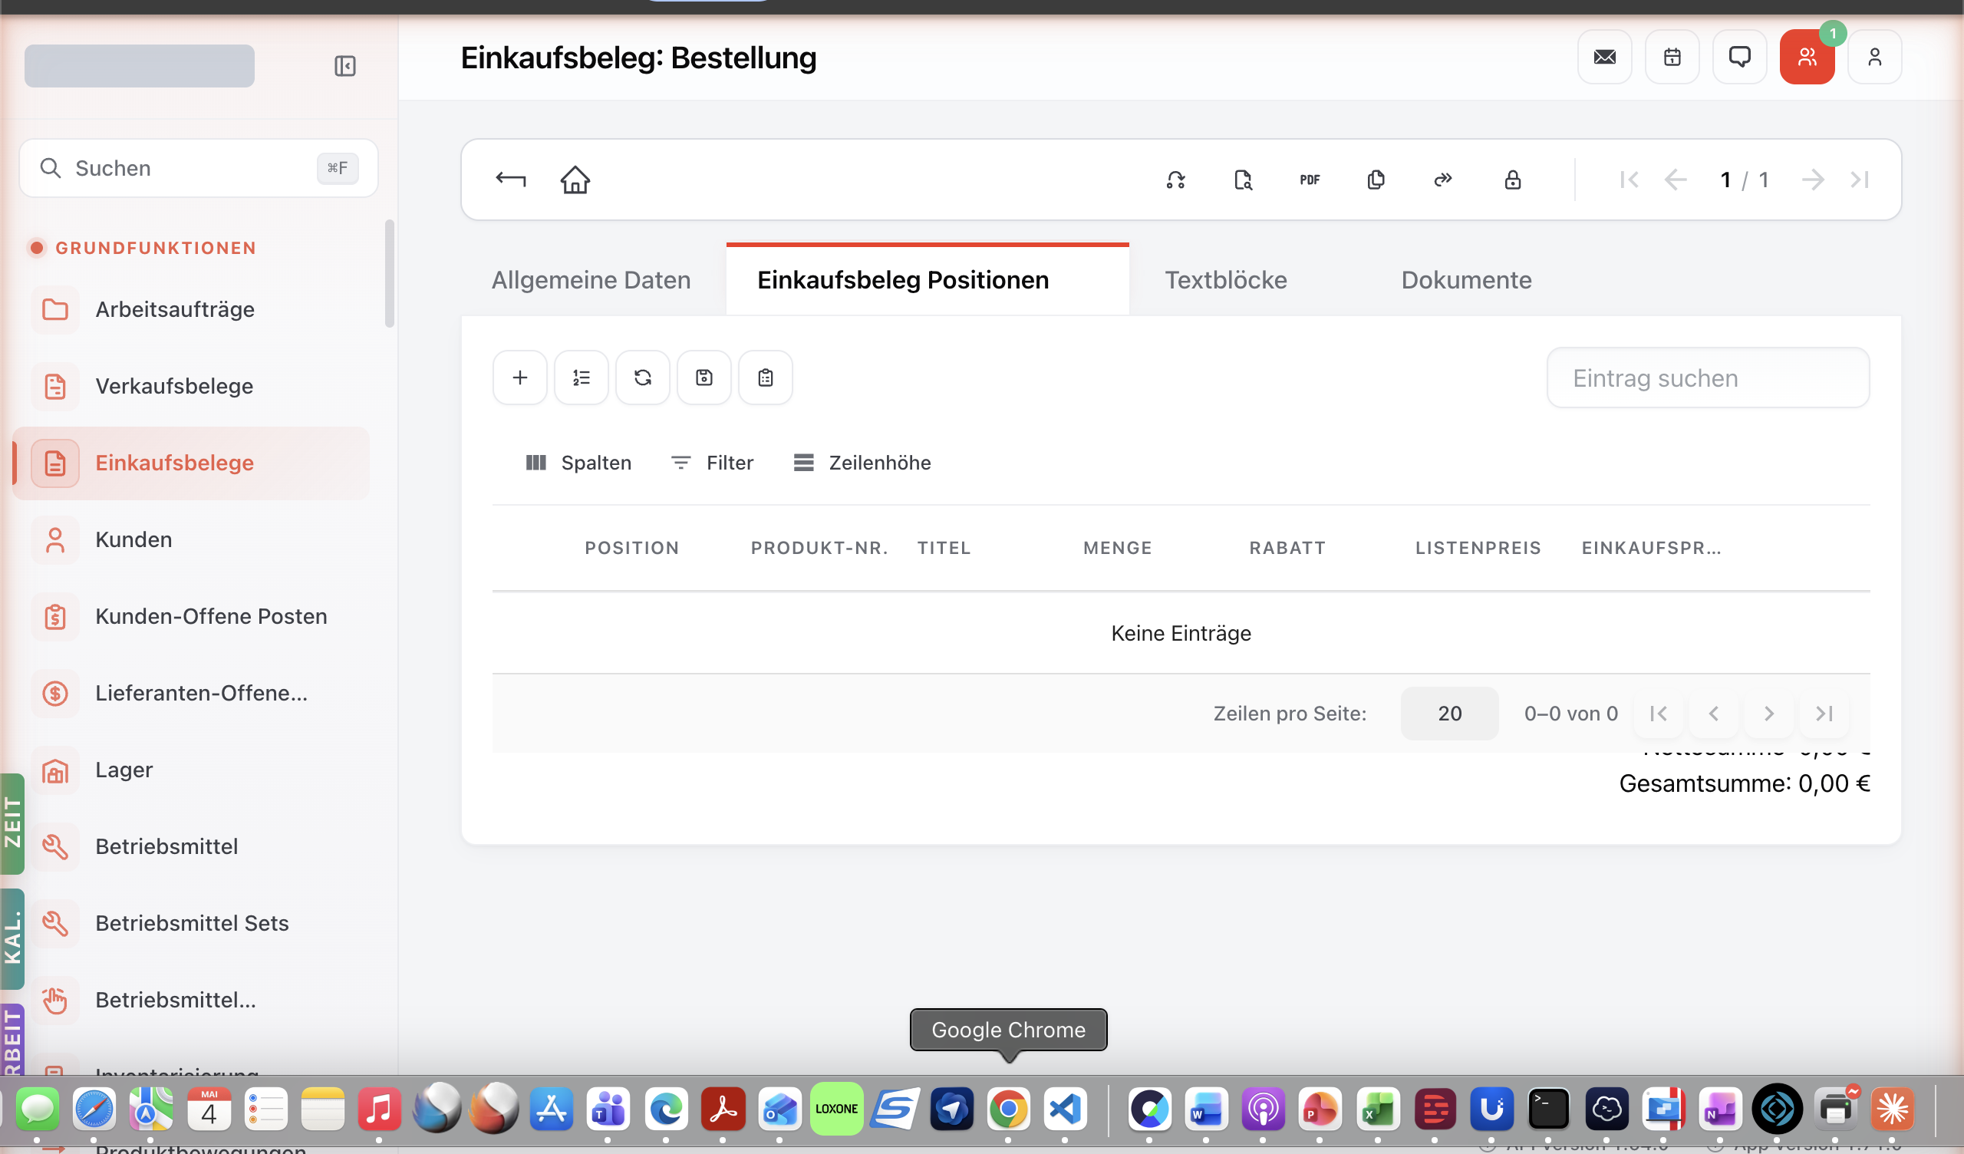Go to the previous record arrow
Viewport: 1964px width, 1154px height.
coord(1675,180)
